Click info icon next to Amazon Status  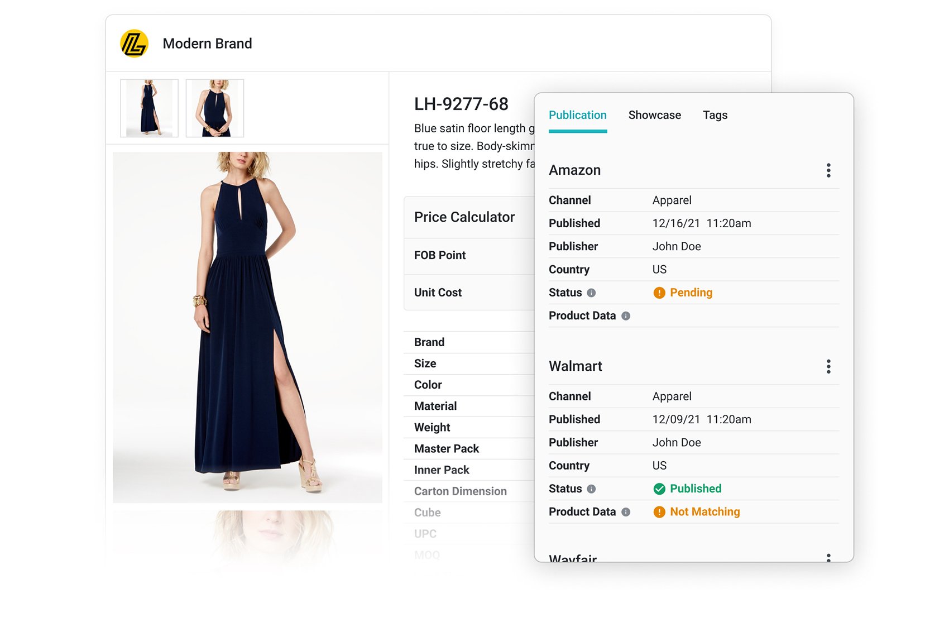(591, 293)
